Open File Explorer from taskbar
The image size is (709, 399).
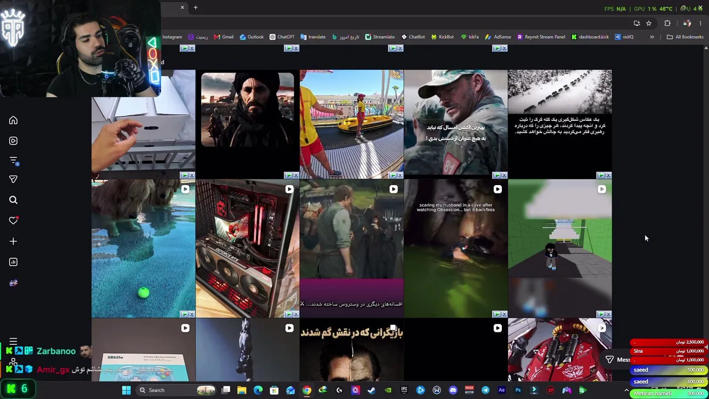[242, 390]
